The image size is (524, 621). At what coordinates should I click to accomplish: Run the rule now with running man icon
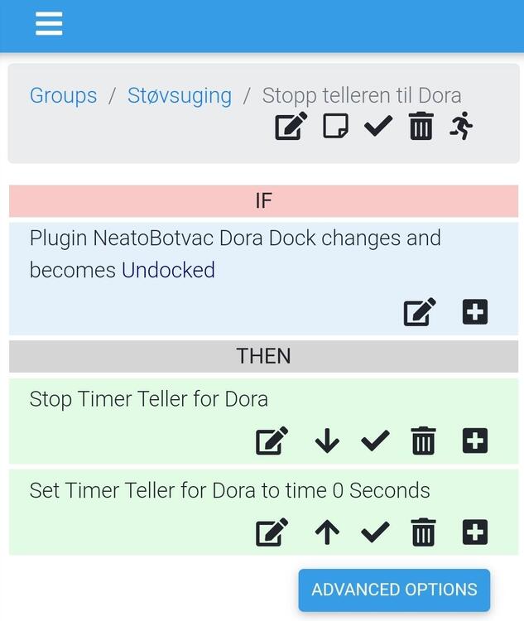pyautogui.click(x=461, y=127)
